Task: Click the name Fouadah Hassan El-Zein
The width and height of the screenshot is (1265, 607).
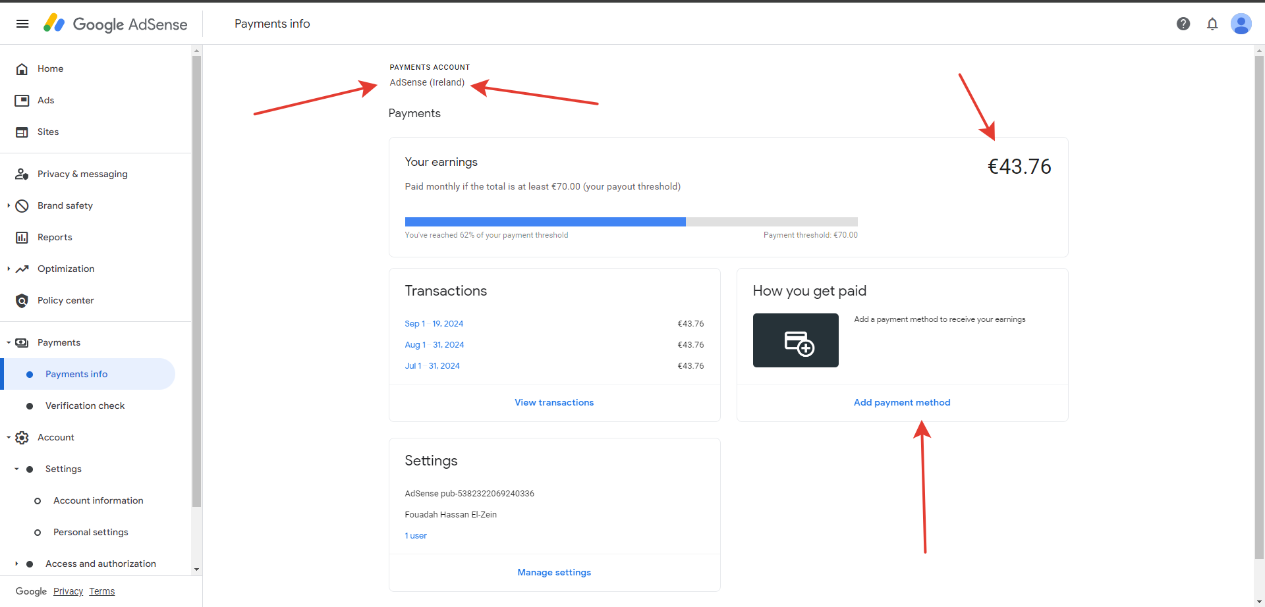Action: point(451,514)
